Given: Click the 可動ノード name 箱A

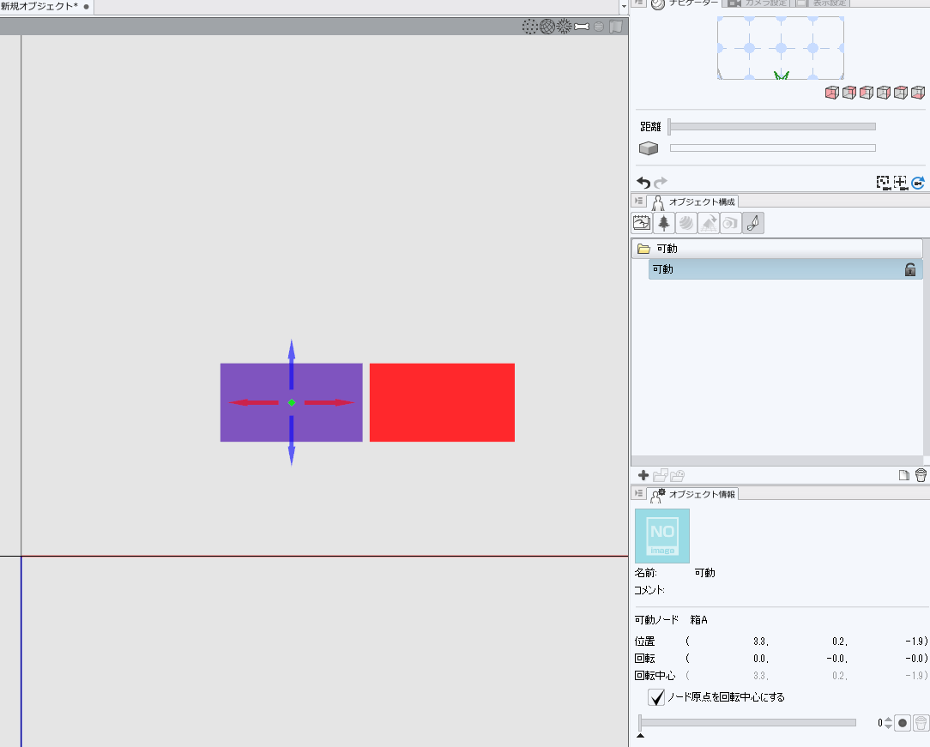Looking at the screenshot, I should click(x=698, y=620).
